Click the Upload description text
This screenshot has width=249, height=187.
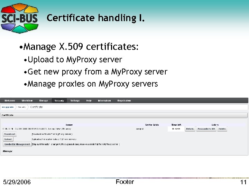(x=54, y=139)
